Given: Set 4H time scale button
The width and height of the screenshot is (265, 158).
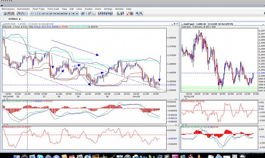Looking at the screenshot, I should [x=61, y=14].
